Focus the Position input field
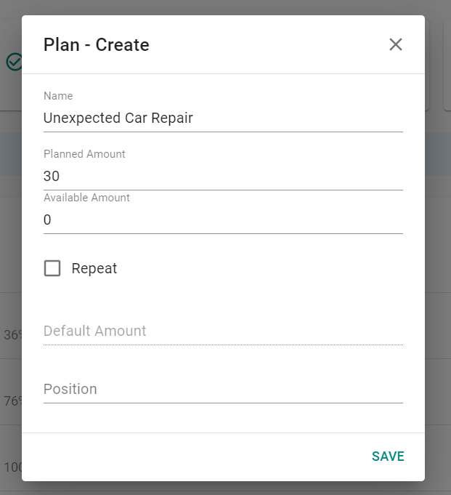The height and width of the screenshot is (495, 451). [223, 390]
